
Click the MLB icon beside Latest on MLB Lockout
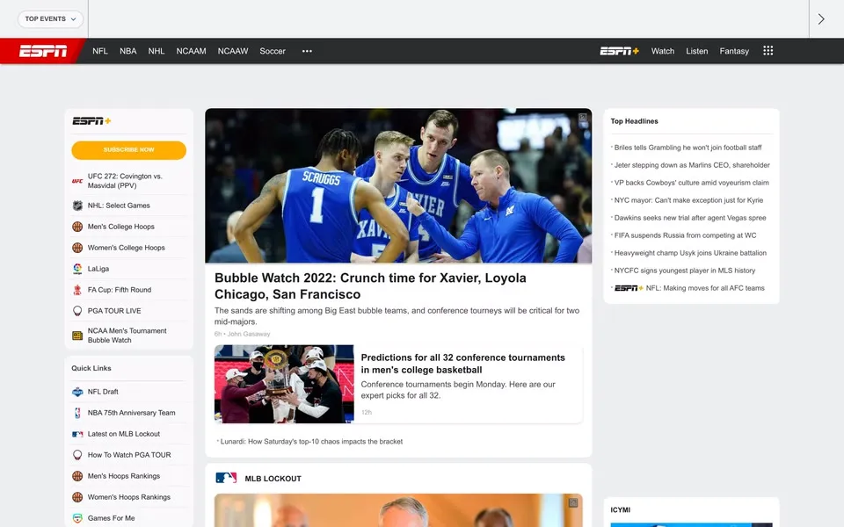77,434
